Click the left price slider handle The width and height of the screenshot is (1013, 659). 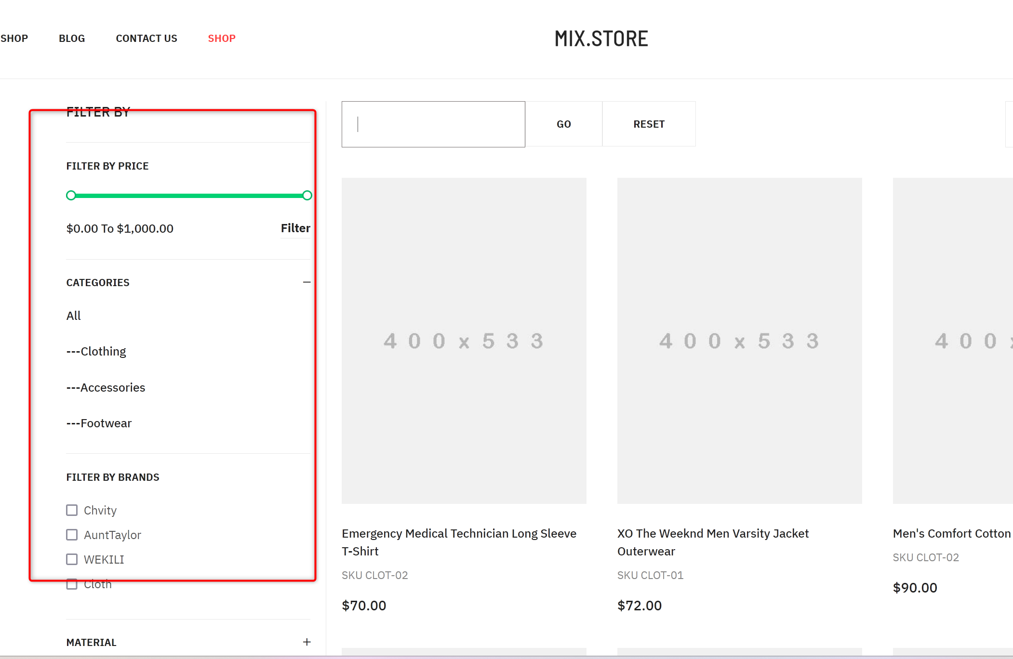click(x=71, y=196)
